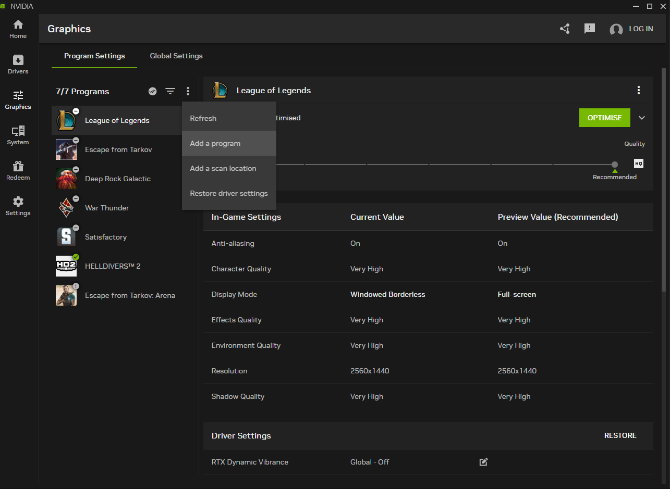Open the programs filter icon
The height and width of the screenshot is (489, 670).
coord(170,91)
